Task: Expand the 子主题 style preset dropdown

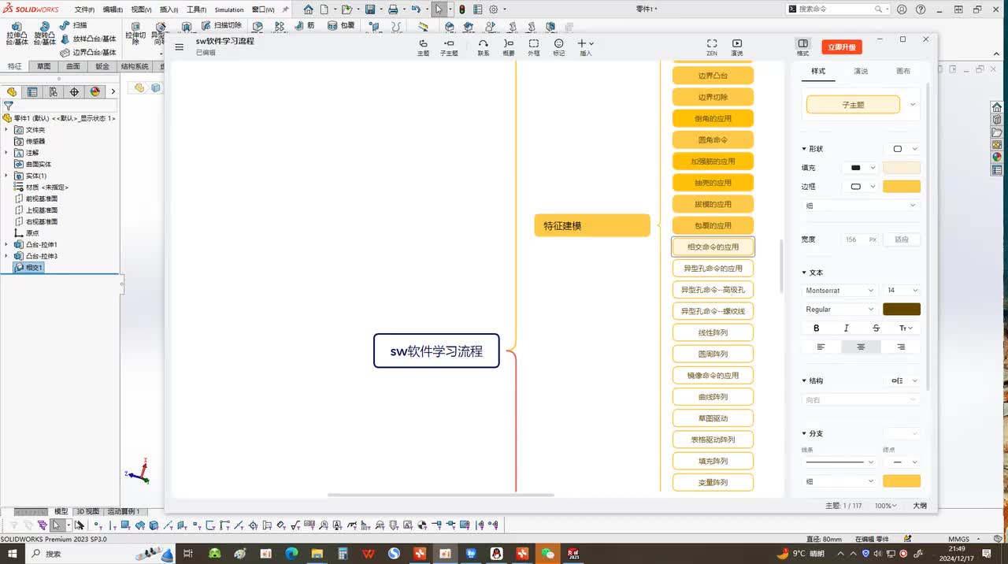Action: [x=913, y=104]
